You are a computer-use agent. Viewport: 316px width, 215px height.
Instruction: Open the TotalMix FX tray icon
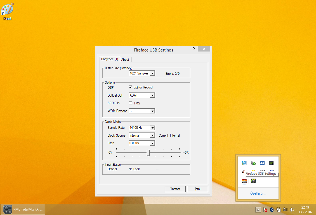point(253,181)
